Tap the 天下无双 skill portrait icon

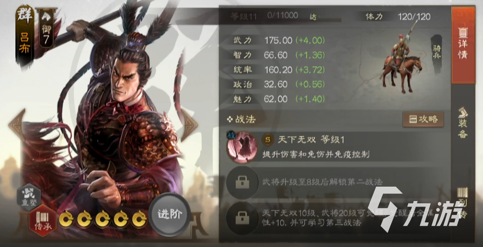[x=242, y=146]
